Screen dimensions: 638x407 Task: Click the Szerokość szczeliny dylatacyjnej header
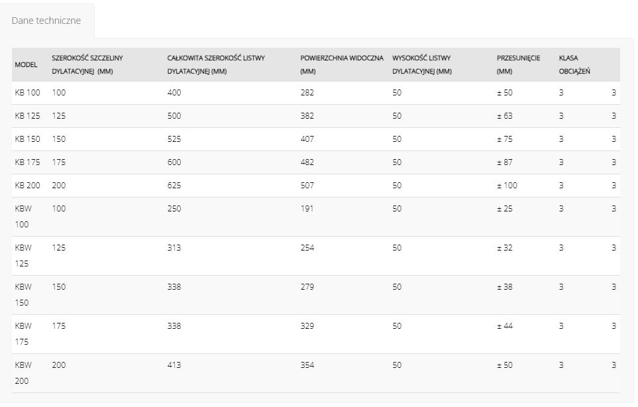tap(87, 64)
